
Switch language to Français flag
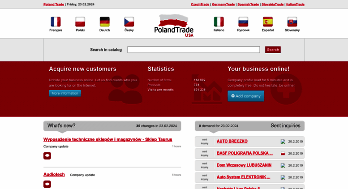click(x=56, y=22)
